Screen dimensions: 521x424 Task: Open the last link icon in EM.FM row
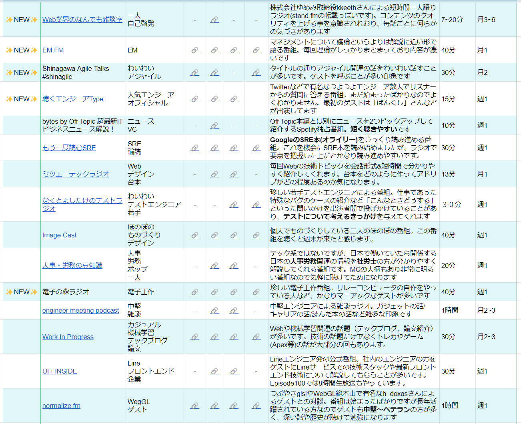[x=256, y=50]
